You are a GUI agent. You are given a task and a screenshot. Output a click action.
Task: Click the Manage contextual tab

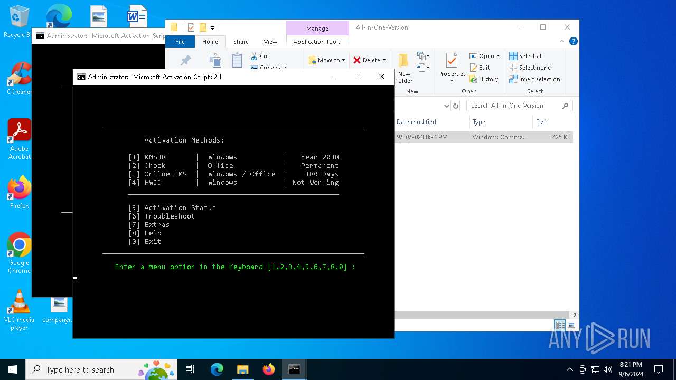(317, 28)
